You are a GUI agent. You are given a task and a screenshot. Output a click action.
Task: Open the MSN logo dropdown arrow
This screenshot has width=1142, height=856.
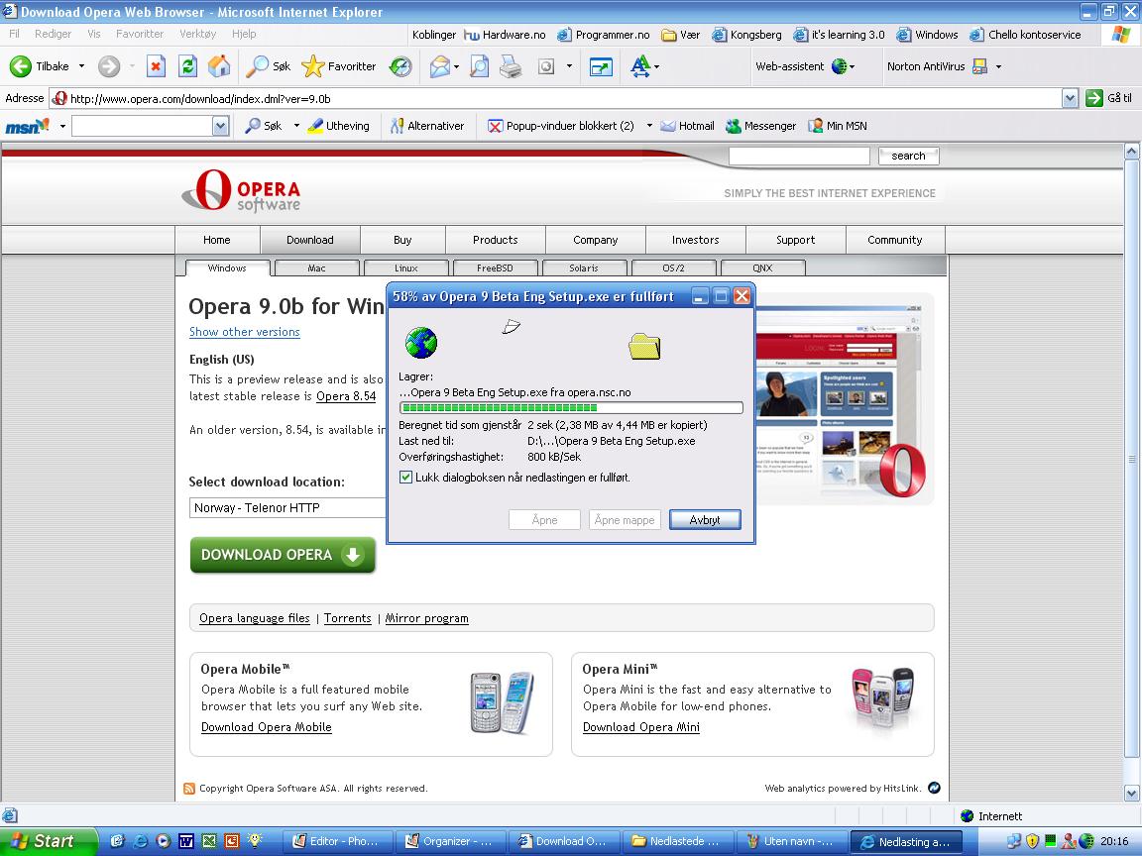point(62,127)
